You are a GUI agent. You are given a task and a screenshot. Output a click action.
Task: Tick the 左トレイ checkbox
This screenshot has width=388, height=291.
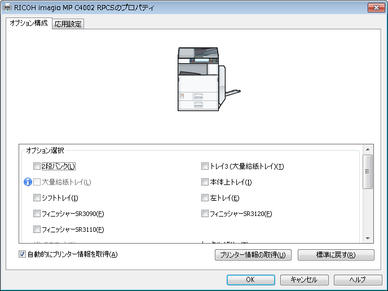click(x=205, y=198)
